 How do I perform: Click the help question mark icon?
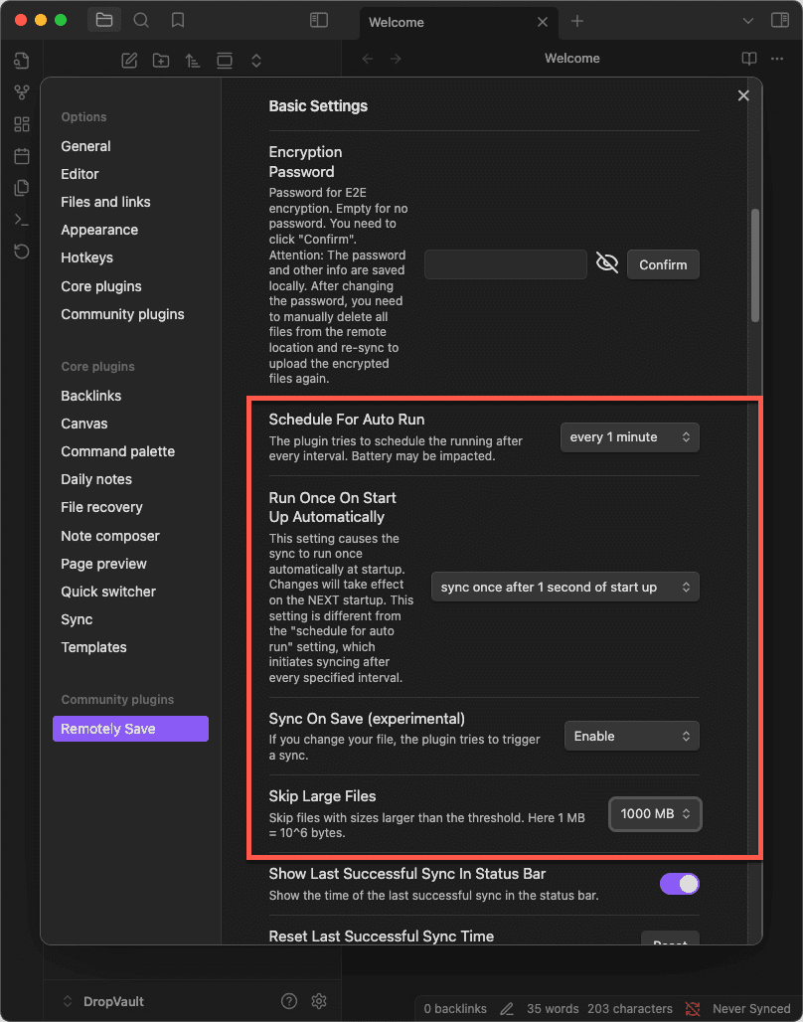tap(289, 1000)
